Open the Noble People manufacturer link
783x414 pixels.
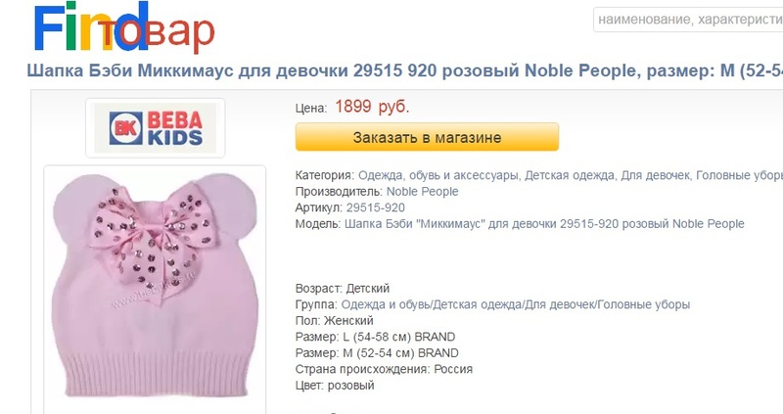tap(423, 191)
